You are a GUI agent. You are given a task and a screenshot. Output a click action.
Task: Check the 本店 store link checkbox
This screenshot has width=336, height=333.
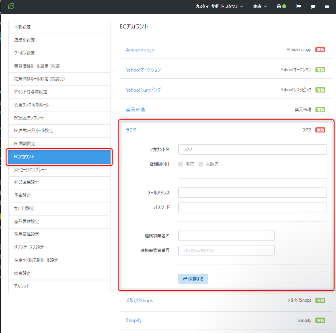[x=181, y=164]
